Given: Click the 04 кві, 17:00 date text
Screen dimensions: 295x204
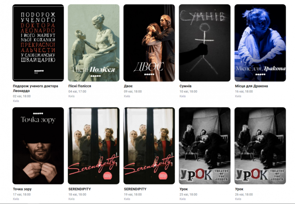Looking at the screenshot, I should coord(77,91).
